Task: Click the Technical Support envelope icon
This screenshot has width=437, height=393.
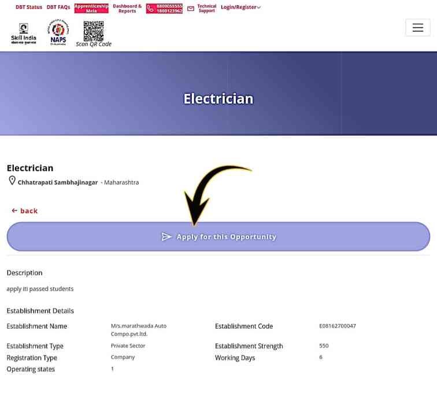Action: pos(191,9)
